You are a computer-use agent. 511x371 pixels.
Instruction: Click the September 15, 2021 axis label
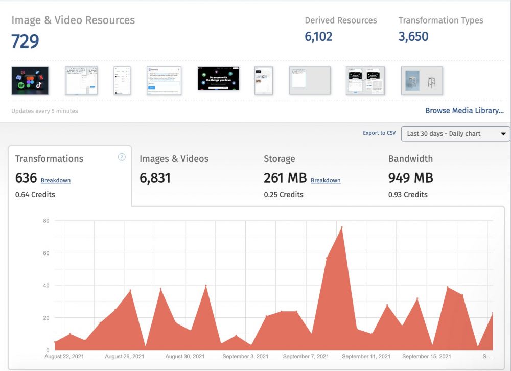(x=427, y=356)
